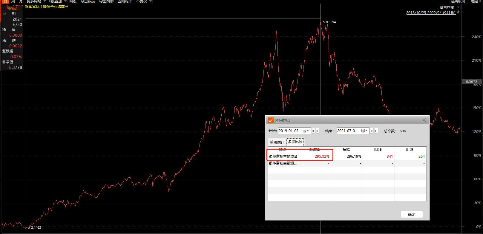Close the 区间统计 dialog
This screenshot has width=483, height=234.
point(424,120)
